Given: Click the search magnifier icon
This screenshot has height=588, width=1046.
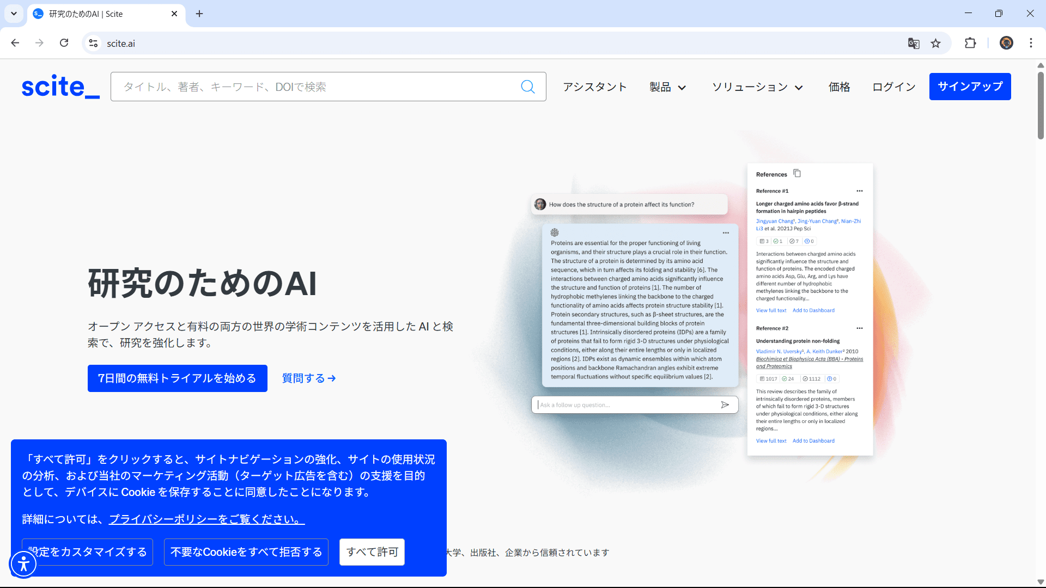Looking at the screenshot, I should (527, 87).
